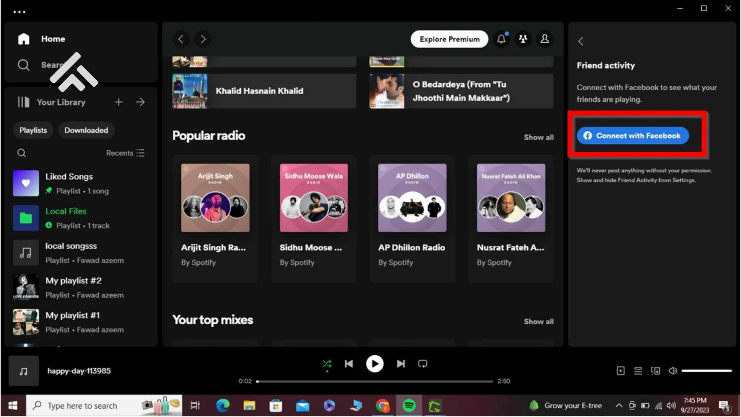This screenshot has width=741, height=417.
Task: Select the Downloaded filter chip
Action: [86, 130]
